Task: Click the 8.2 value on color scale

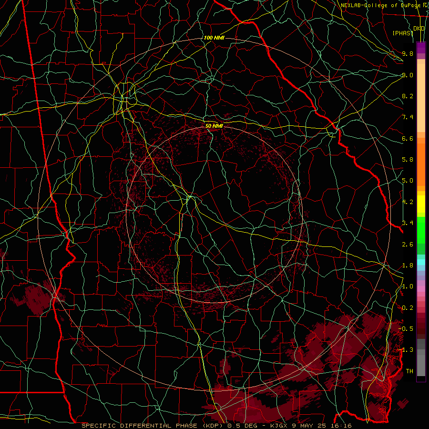Action: click(408, 96)
